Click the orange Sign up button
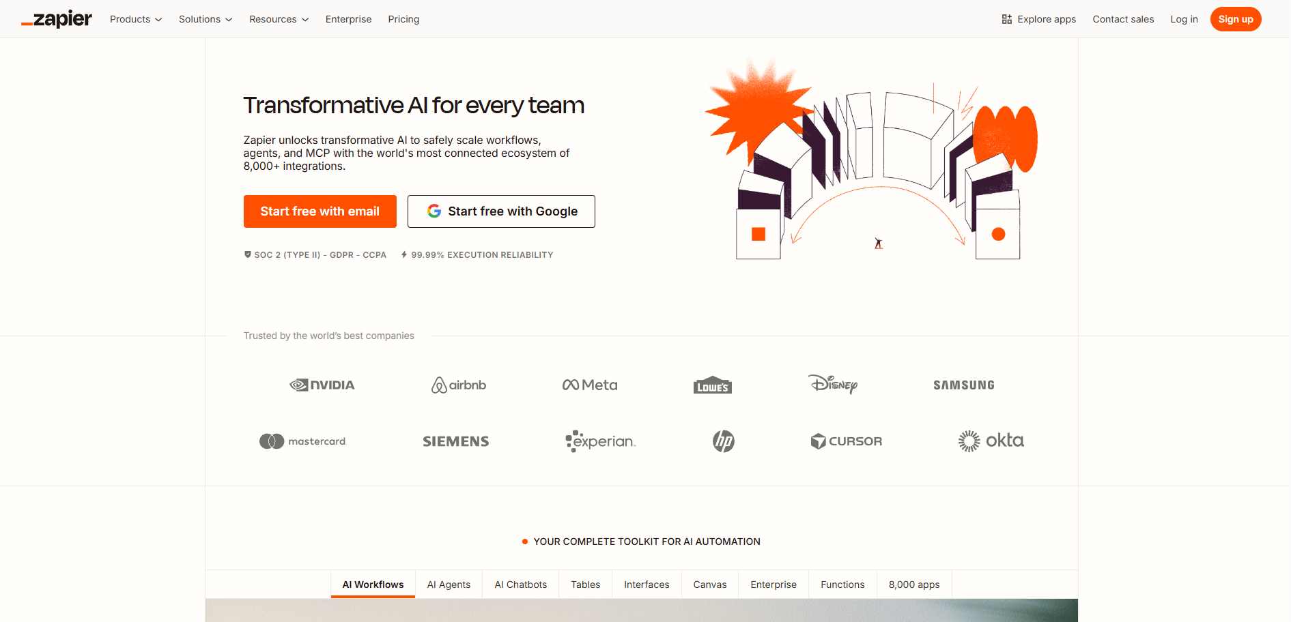The height and width of the screenshot is (622, 1291). pos(1235,19)
